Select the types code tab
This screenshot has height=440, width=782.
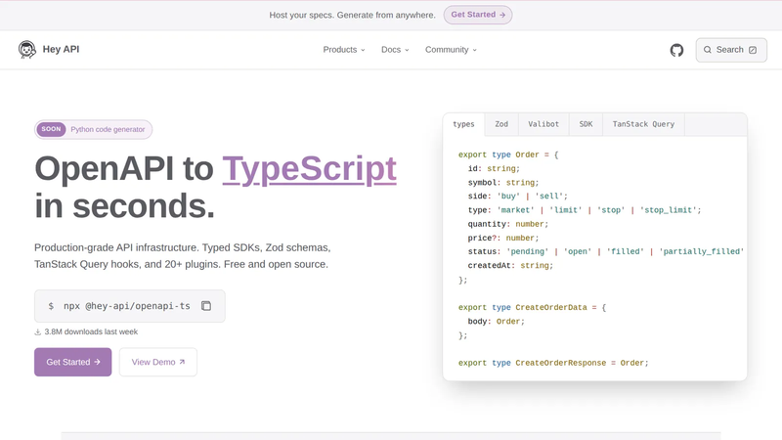[x=463, y=124]
